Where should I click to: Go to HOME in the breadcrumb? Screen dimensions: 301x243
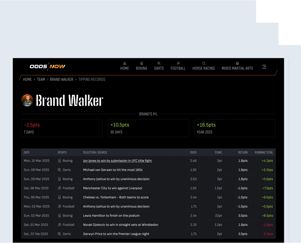tap(27, 79)
